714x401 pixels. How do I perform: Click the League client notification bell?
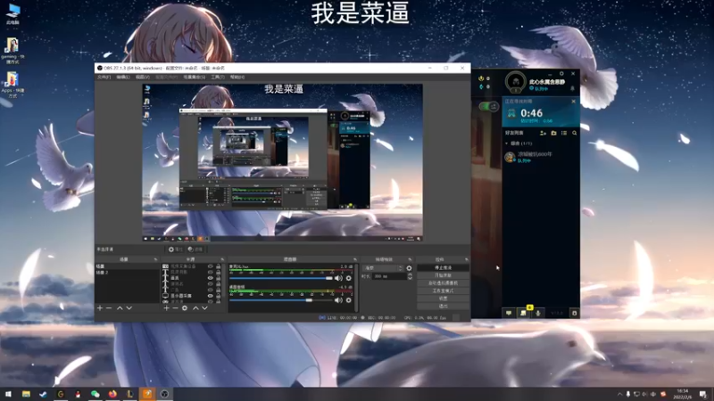572,88
